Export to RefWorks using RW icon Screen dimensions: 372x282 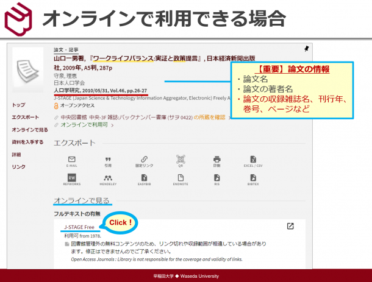point(71,177)
